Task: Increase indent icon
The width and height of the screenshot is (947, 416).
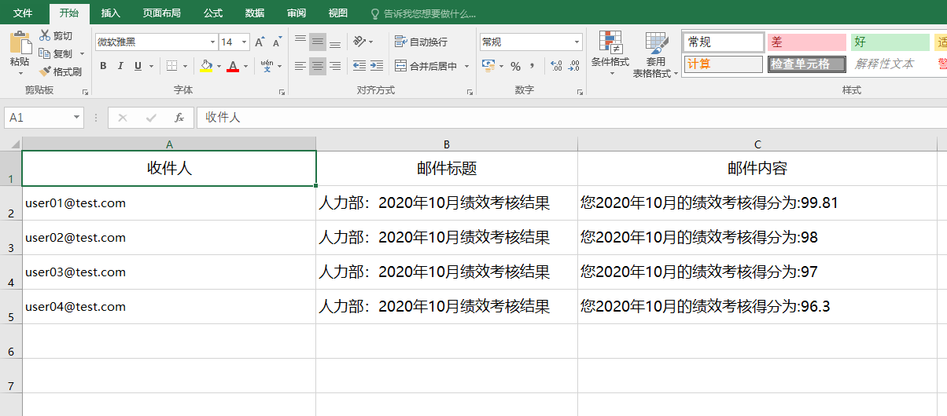Action: (377, 66)
